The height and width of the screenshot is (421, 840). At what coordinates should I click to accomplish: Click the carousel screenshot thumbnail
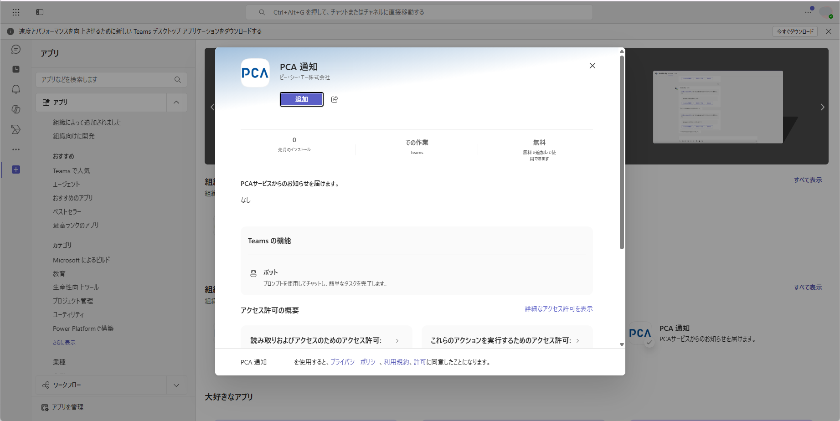tap(718, 107)
